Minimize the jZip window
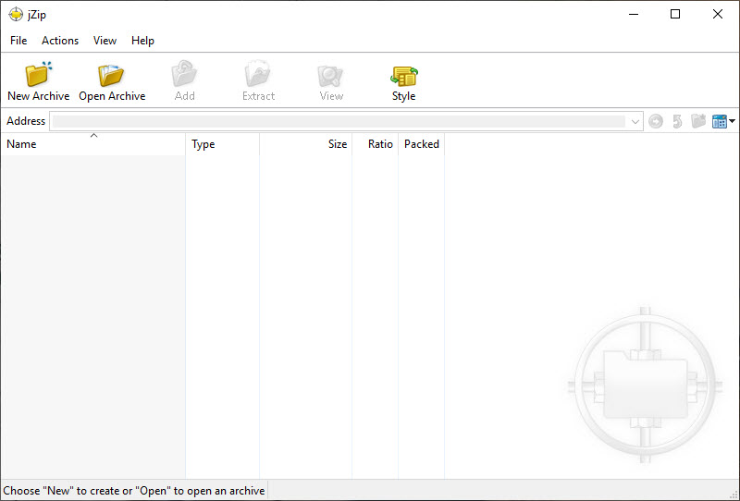Screen dimensions: 740x501 634,14
